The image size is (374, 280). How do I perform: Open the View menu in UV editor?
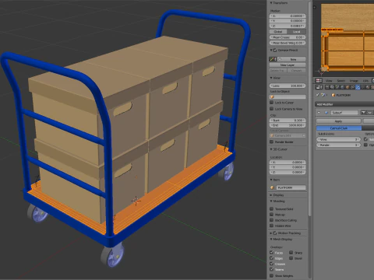[329, 81]
